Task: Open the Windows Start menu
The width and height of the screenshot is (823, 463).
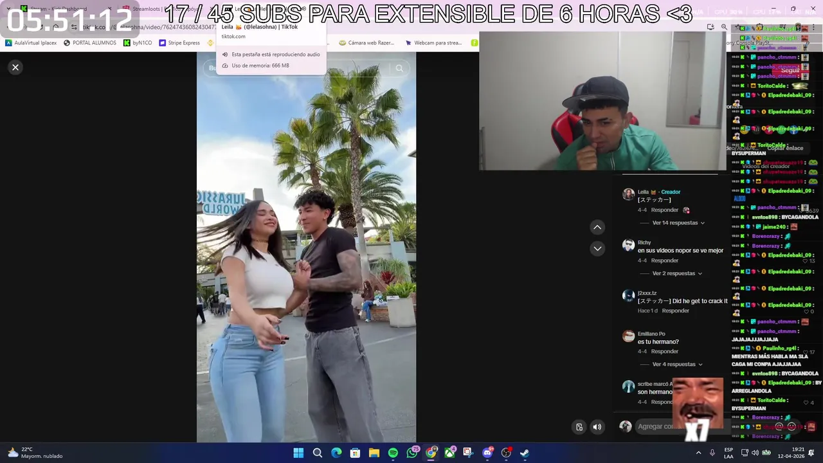Action: click(298, 453)
